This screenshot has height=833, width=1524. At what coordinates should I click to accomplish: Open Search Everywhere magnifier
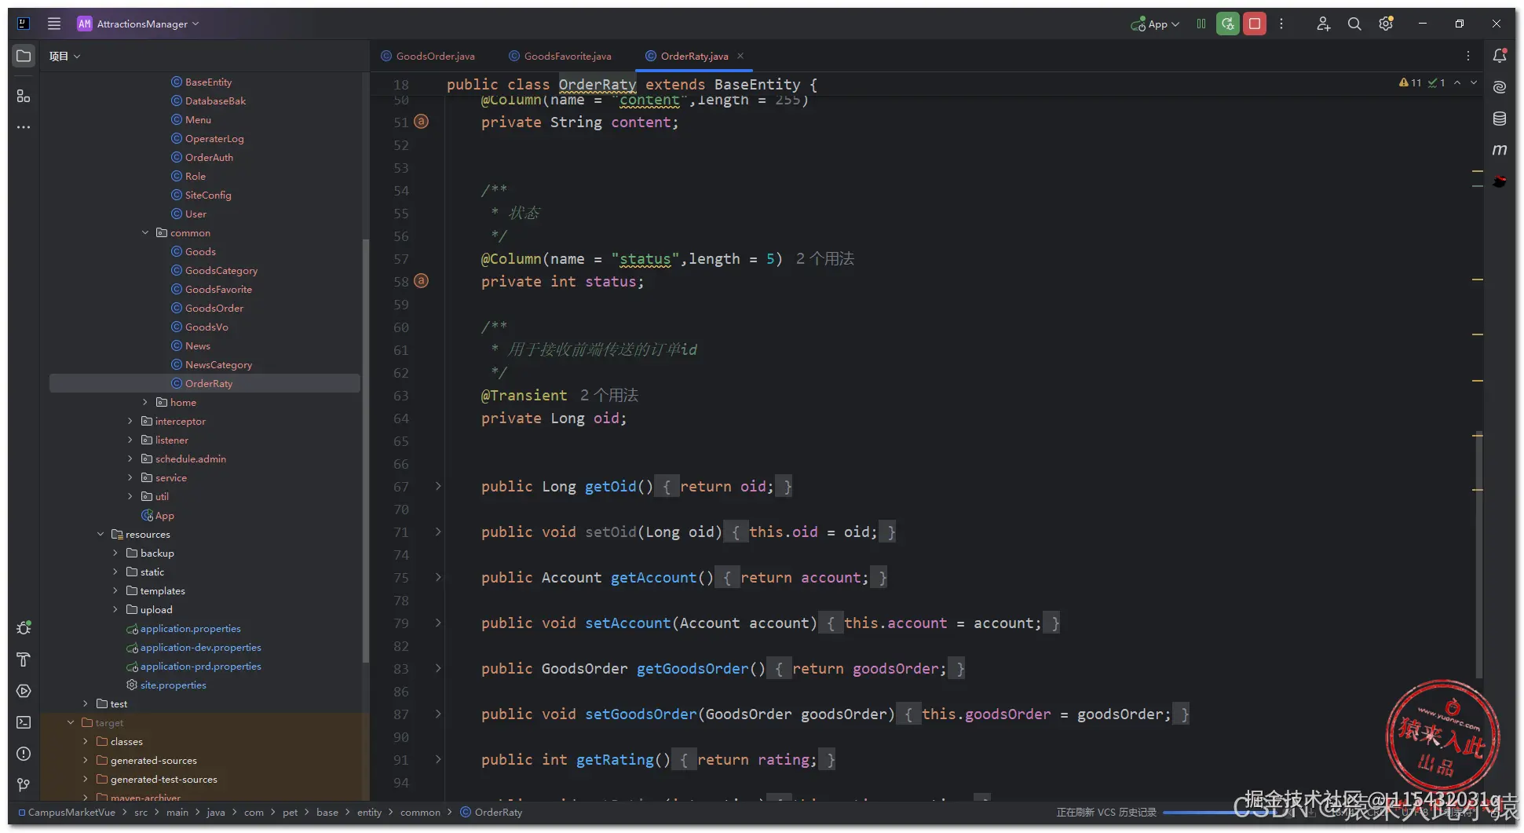pos(1354,24)
